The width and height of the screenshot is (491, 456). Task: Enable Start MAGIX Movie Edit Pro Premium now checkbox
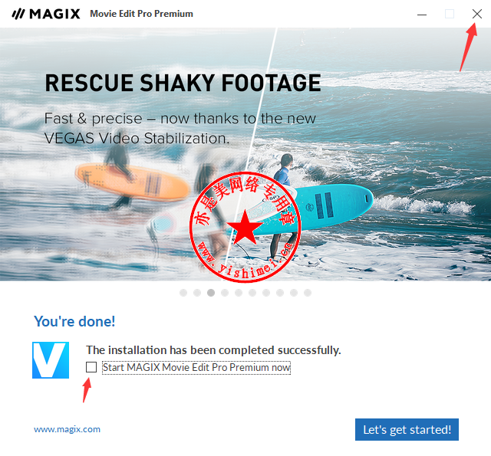coord(91,367)
